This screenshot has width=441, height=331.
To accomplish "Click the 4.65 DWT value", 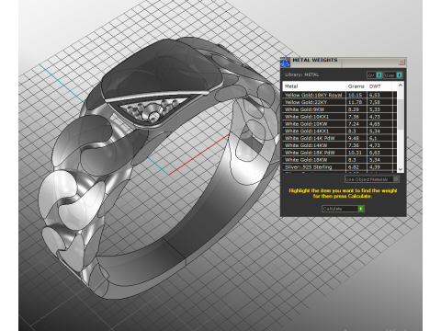I will [375, 124].
